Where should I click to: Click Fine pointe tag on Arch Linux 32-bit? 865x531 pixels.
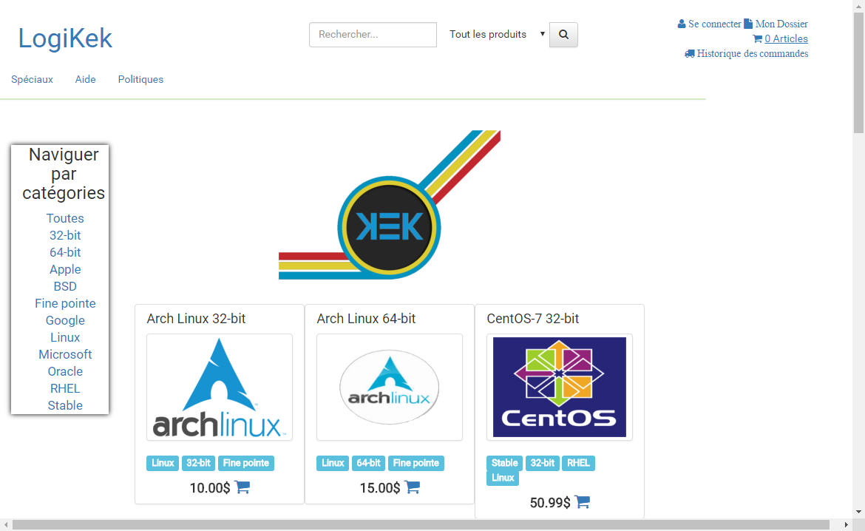tap(246, 463)
